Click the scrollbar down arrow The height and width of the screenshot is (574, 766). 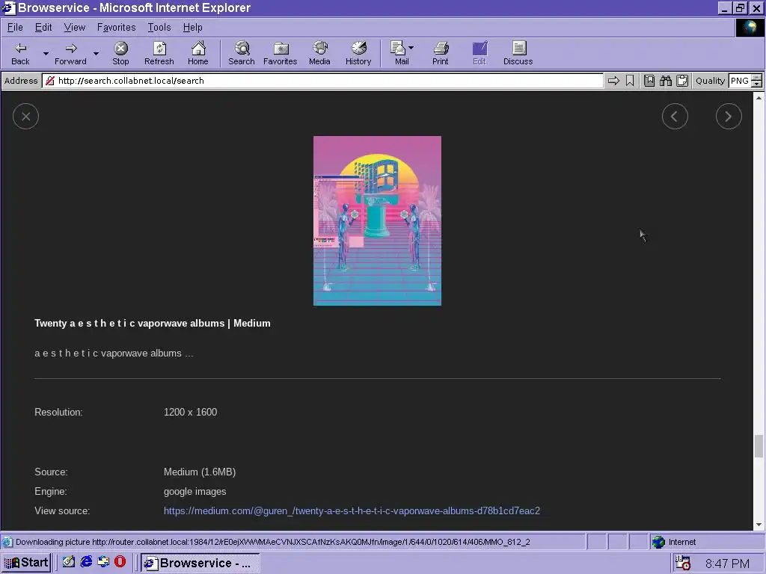[x=759, y=525]
